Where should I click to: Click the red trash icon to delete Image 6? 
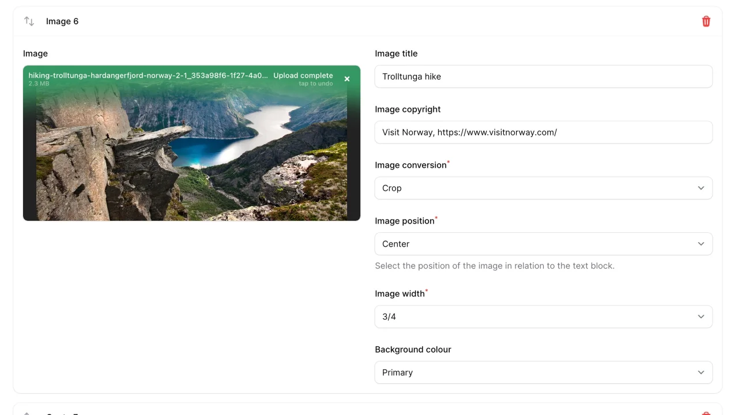[x=706, y=21]
